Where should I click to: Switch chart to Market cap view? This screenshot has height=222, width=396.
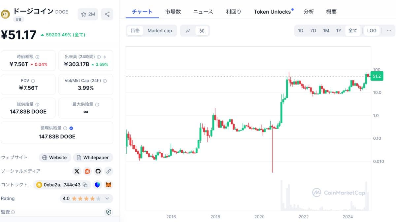coord(160,31)
